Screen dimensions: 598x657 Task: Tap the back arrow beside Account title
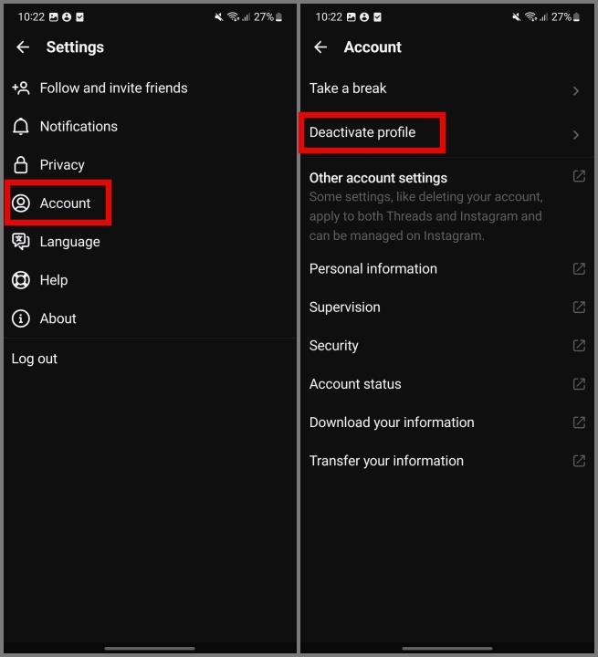pos(320,47)
